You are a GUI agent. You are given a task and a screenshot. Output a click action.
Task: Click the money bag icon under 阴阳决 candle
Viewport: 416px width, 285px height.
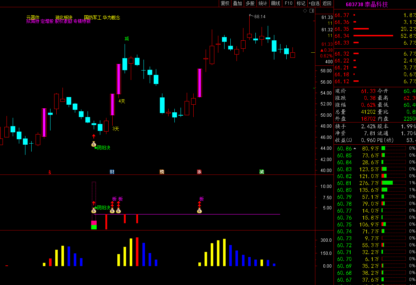[94, 144]
